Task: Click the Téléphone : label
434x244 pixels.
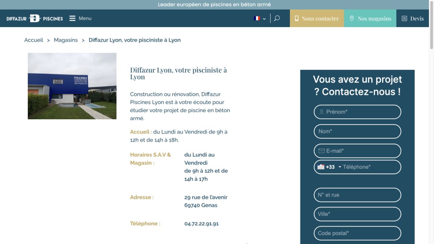Action: coord(145,224)
